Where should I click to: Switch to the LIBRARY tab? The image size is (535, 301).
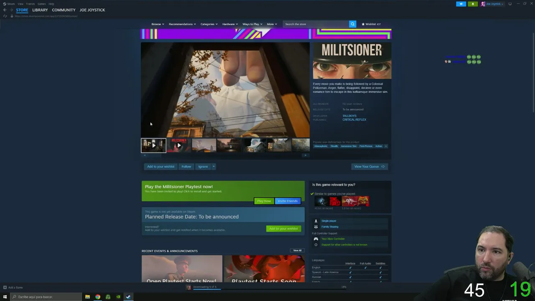(40, 10)
